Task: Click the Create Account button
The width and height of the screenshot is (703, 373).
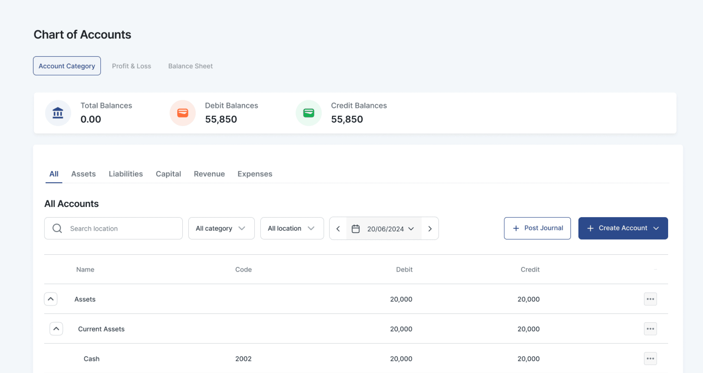Action: (x=623, y=228)
